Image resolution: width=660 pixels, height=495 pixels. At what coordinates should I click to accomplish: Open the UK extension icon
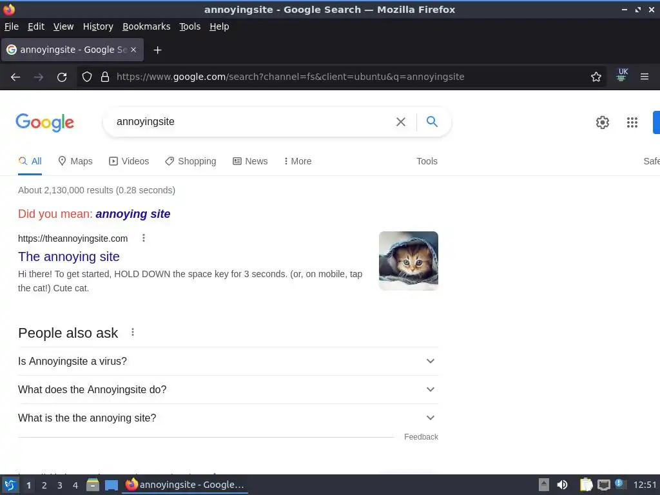point(622,75)
